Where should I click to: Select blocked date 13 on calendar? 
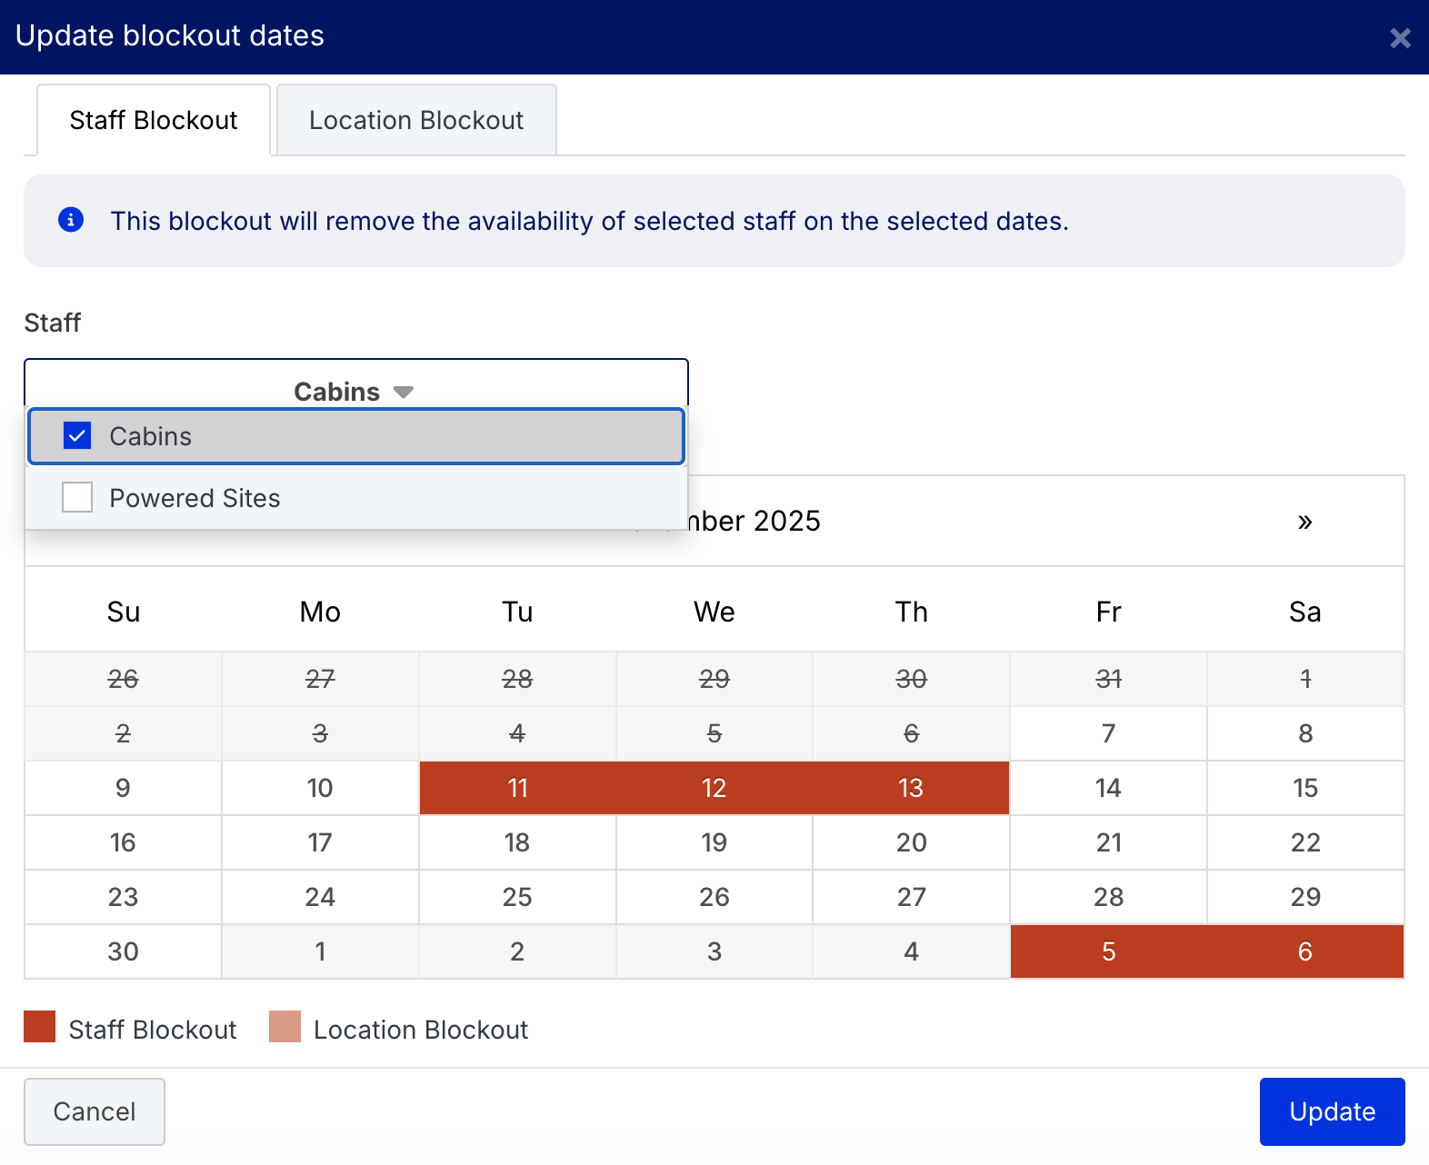coord(911,788)
